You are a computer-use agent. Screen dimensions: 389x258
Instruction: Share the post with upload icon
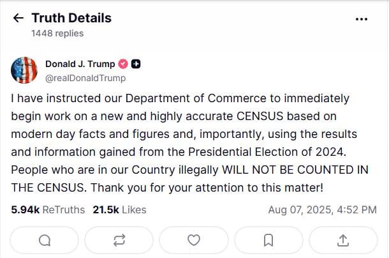(343, 240)
